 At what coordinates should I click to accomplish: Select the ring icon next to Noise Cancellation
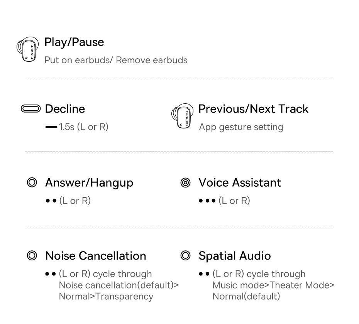(32, 256)
